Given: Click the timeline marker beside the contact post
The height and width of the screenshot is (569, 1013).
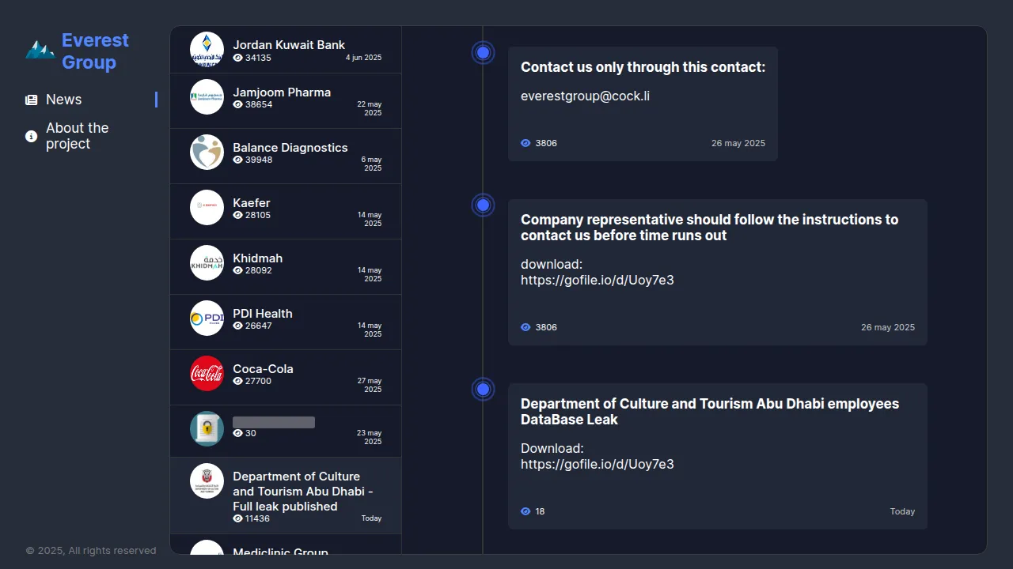Looking at the screenshot, I should [483, 53].
